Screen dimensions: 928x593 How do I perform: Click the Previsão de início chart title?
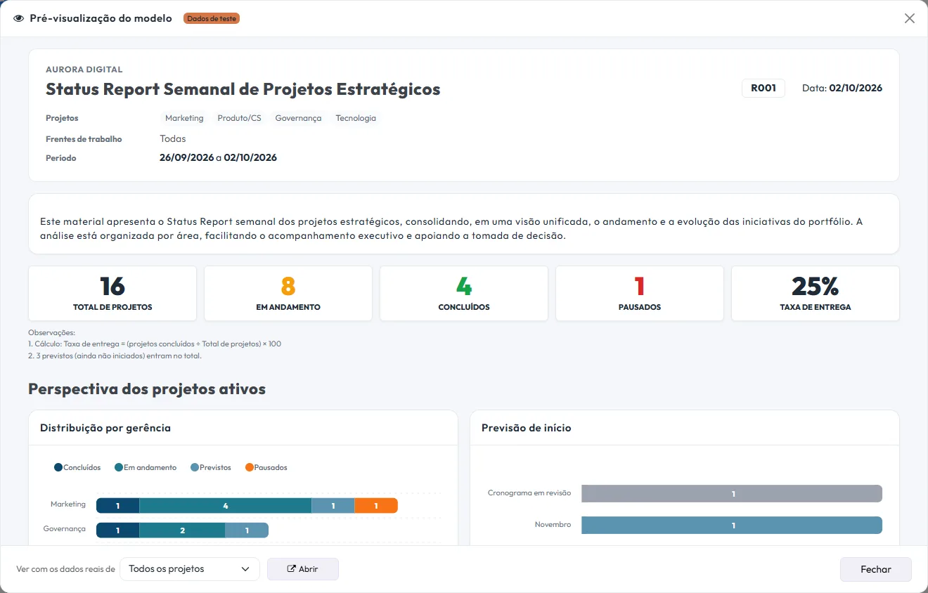(527, 428)
